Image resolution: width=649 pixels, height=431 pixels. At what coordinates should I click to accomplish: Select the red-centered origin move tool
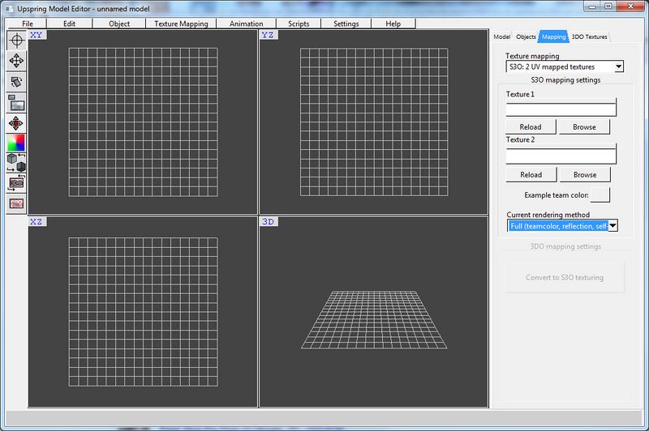[16, 122]
